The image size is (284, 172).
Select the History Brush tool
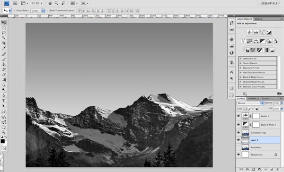point(4,69)
